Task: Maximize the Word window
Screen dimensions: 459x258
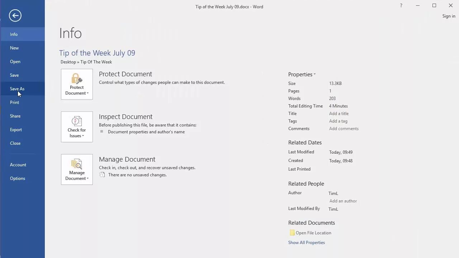Action: [x=434, y=6]
